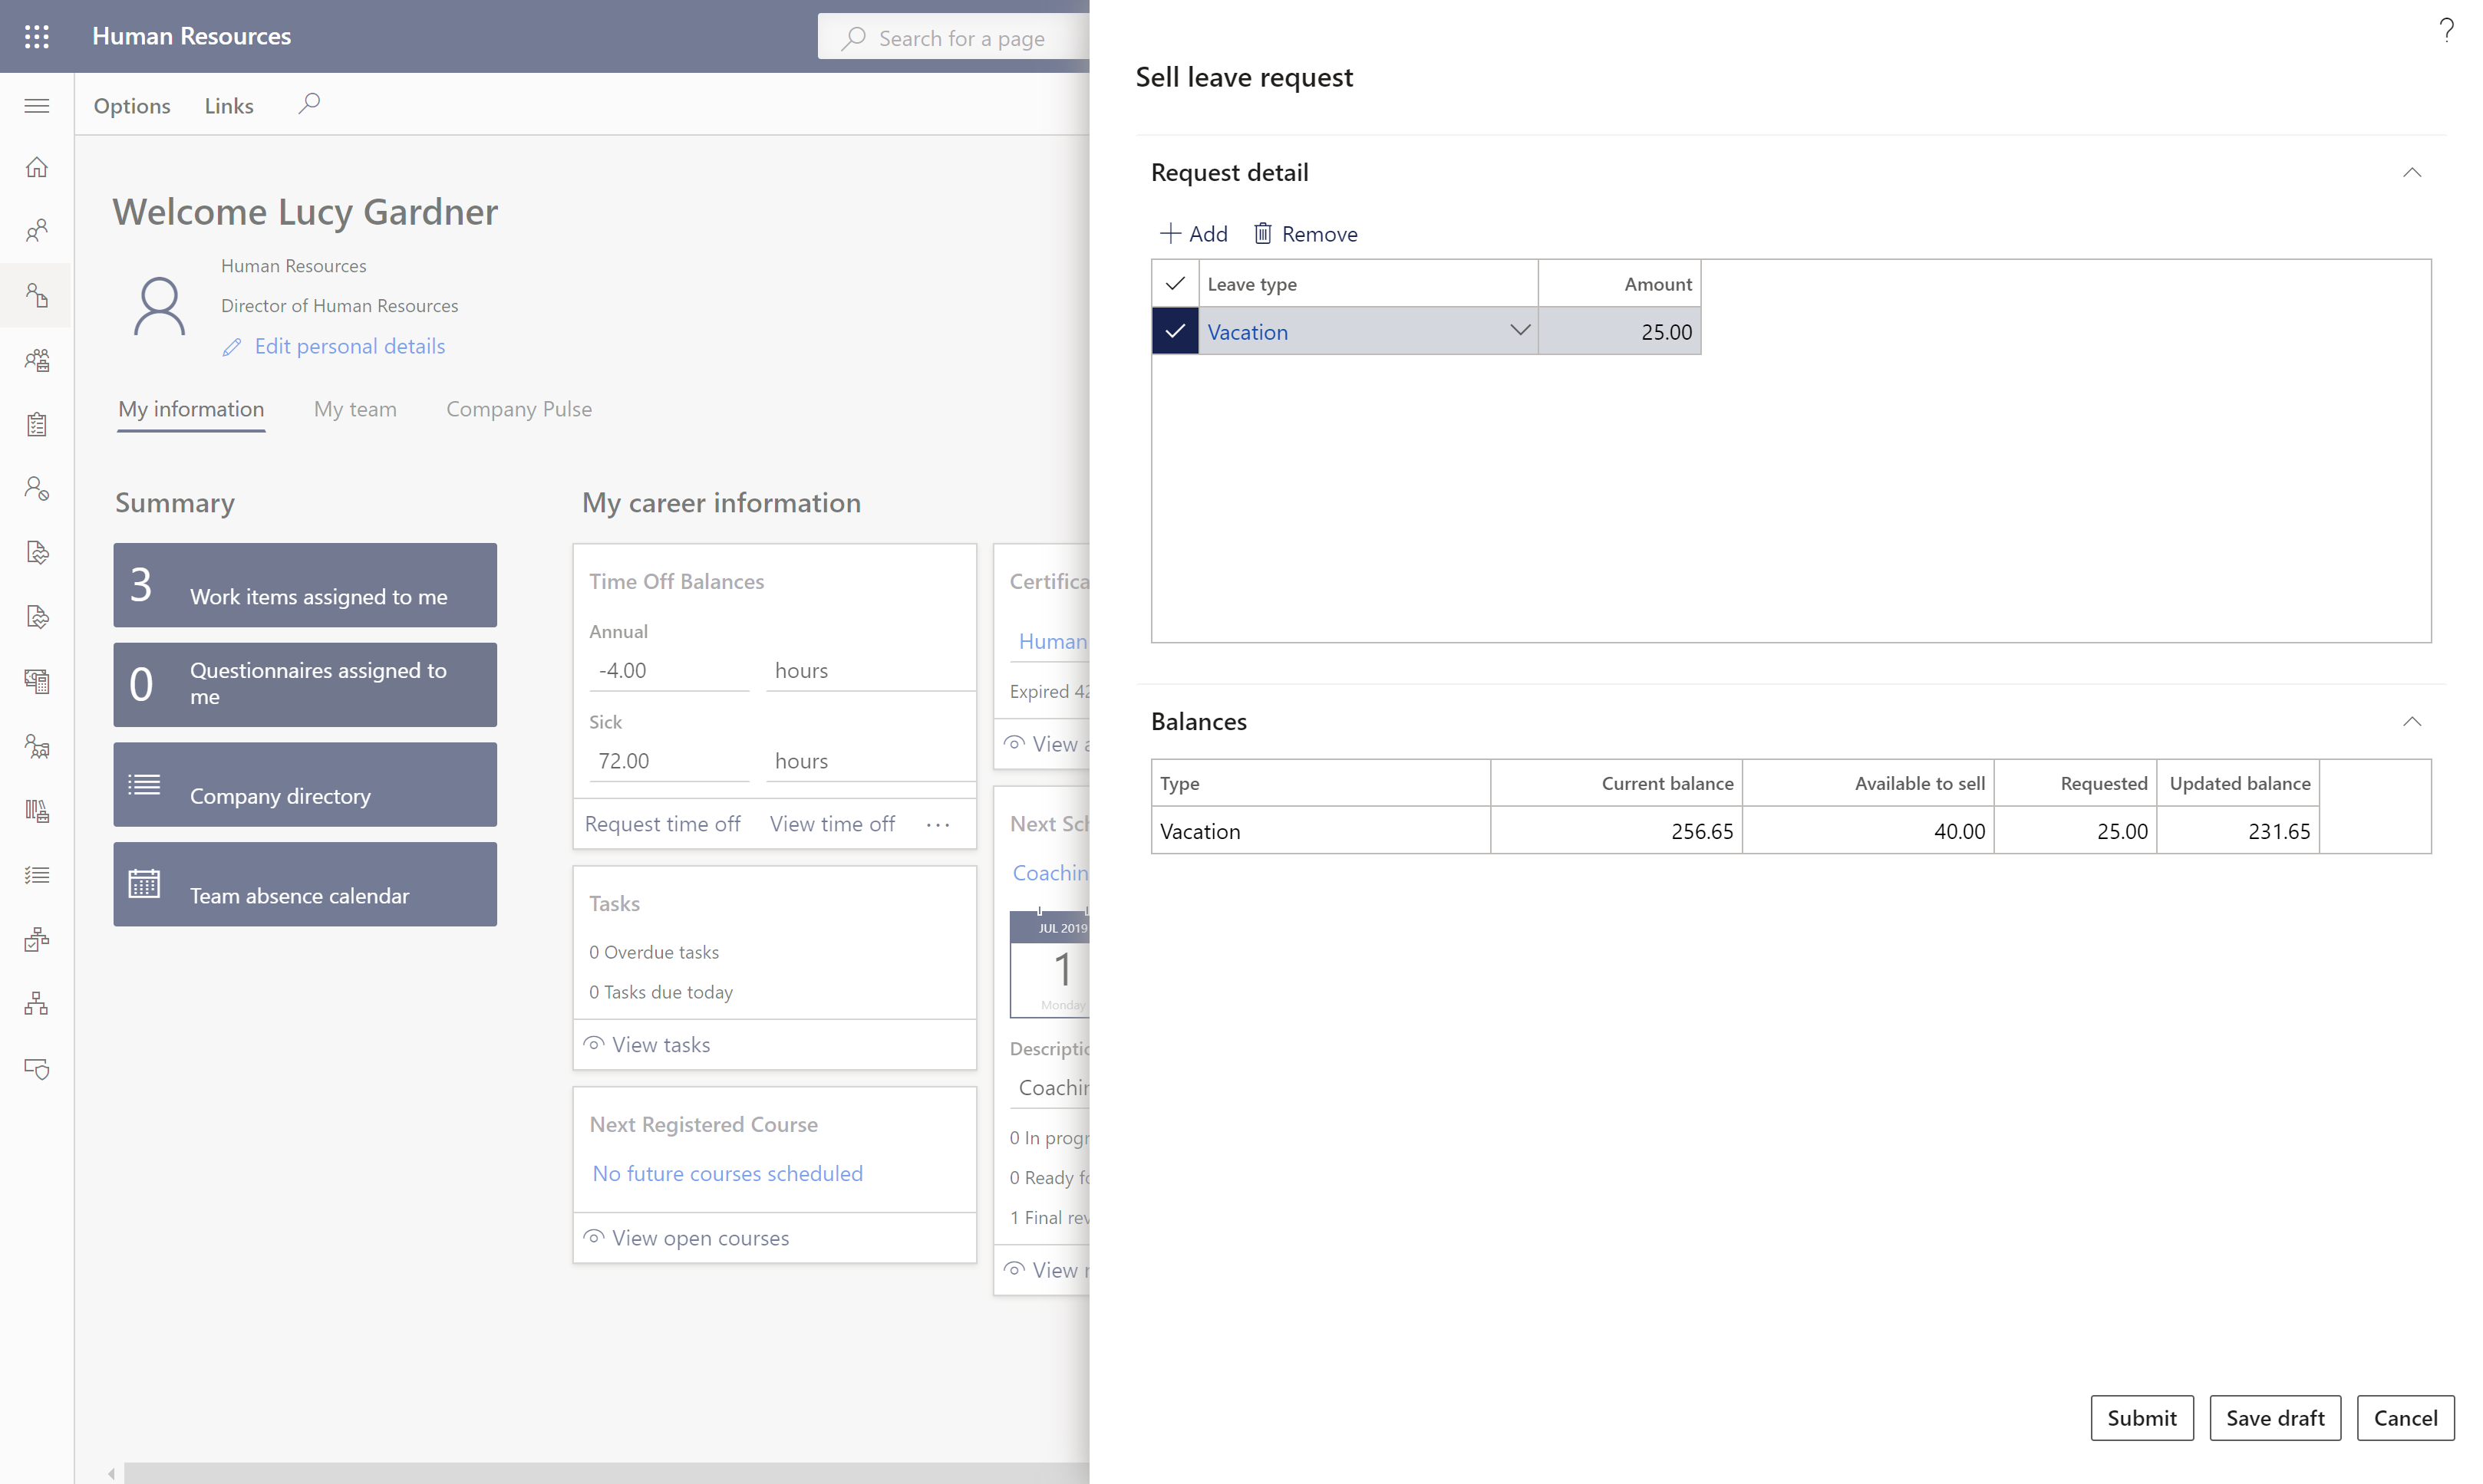
Task: Toggle the row selection checkbox in request detail
Action: 1173,332
